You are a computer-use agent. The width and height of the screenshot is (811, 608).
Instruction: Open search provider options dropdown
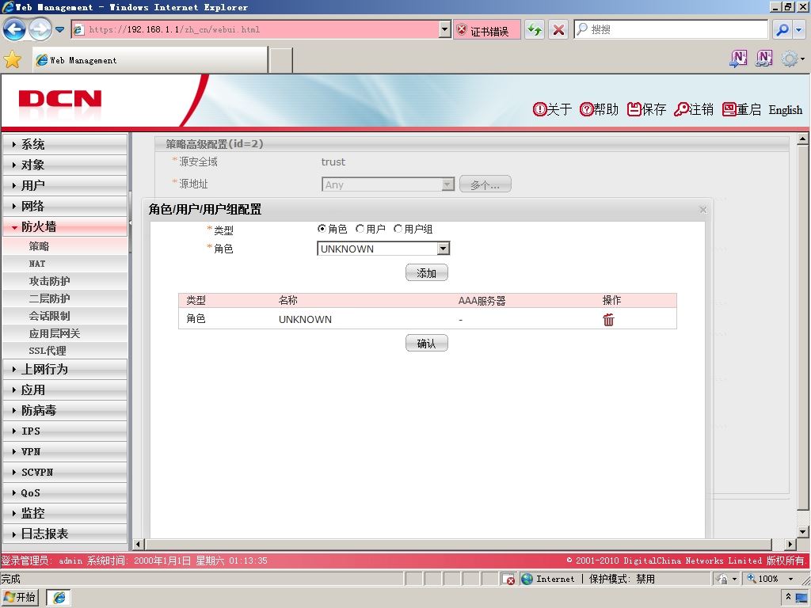pos(799,30)
